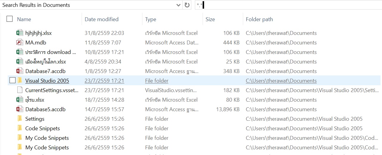
Task: Click the Access icon next to MA.mdb
Action: [x=20, y=43]
